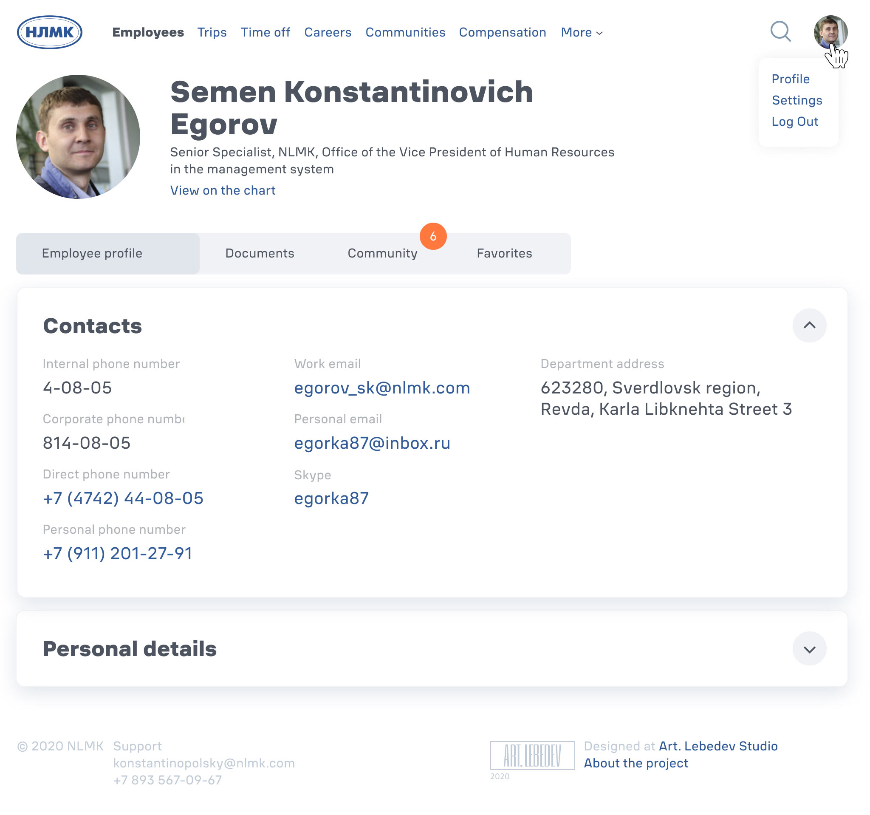Click work email egorov_sk@nlmk.com
Screen dimensions: 870x815
381,388
